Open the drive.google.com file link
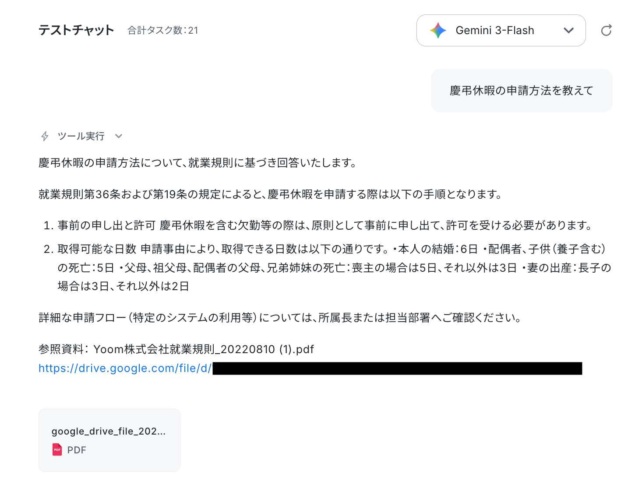This screenshot has height=484, width=642. coord(310,368)
